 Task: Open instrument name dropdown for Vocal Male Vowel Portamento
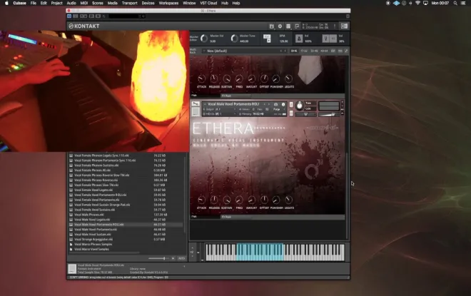tap(233, 104)
